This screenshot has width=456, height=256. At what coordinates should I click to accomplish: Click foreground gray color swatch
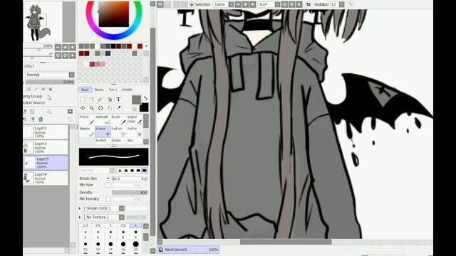[x=136, y=100]
